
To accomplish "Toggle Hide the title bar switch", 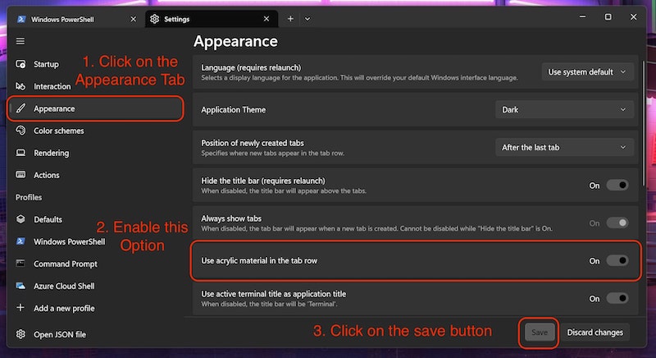I will click(x=617, y=185).
